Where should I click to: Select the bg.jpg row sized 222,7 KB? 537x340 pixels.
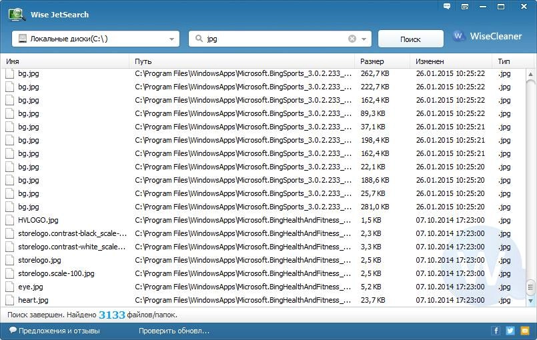[263, 87]
